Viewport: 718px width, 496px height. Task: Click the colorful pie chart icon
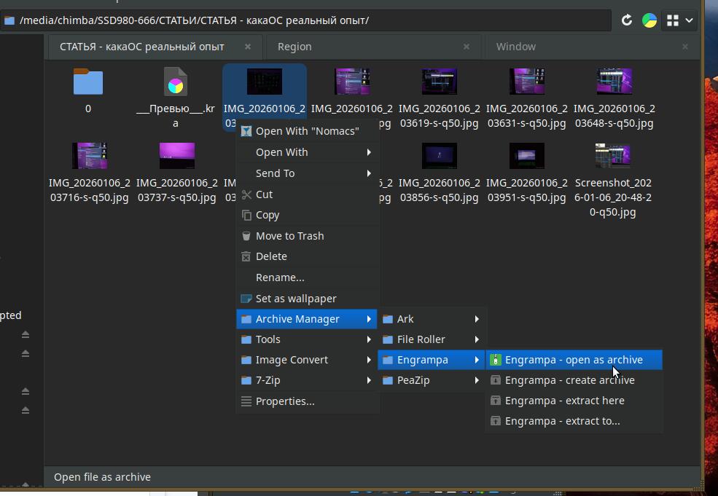649,20
